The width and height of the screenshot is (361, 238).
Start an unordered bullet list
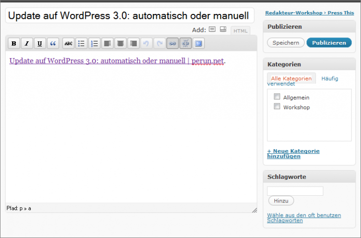click(81, 44)
